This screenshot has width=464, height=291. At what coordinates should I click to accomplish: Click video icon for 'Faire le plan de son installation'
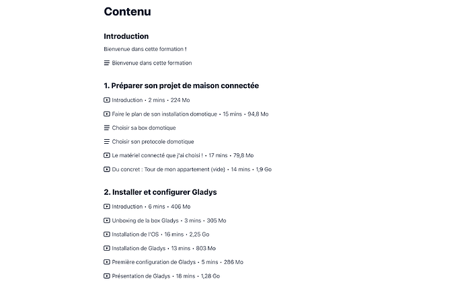[x=107, y=114]
